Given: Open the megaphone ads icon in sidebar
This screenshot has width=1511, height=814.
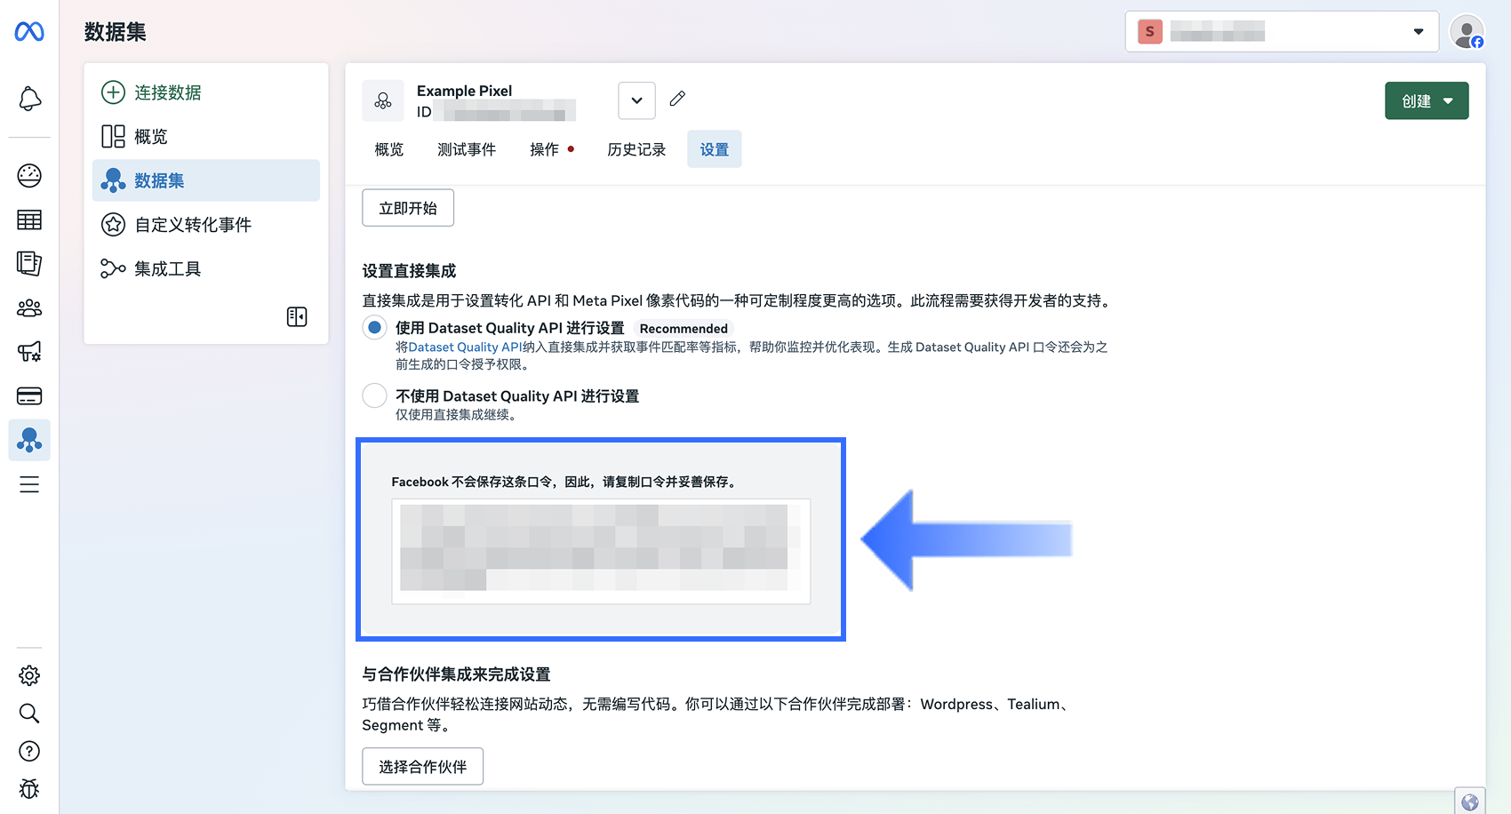Looking at the screenshot, I should 29,352.
